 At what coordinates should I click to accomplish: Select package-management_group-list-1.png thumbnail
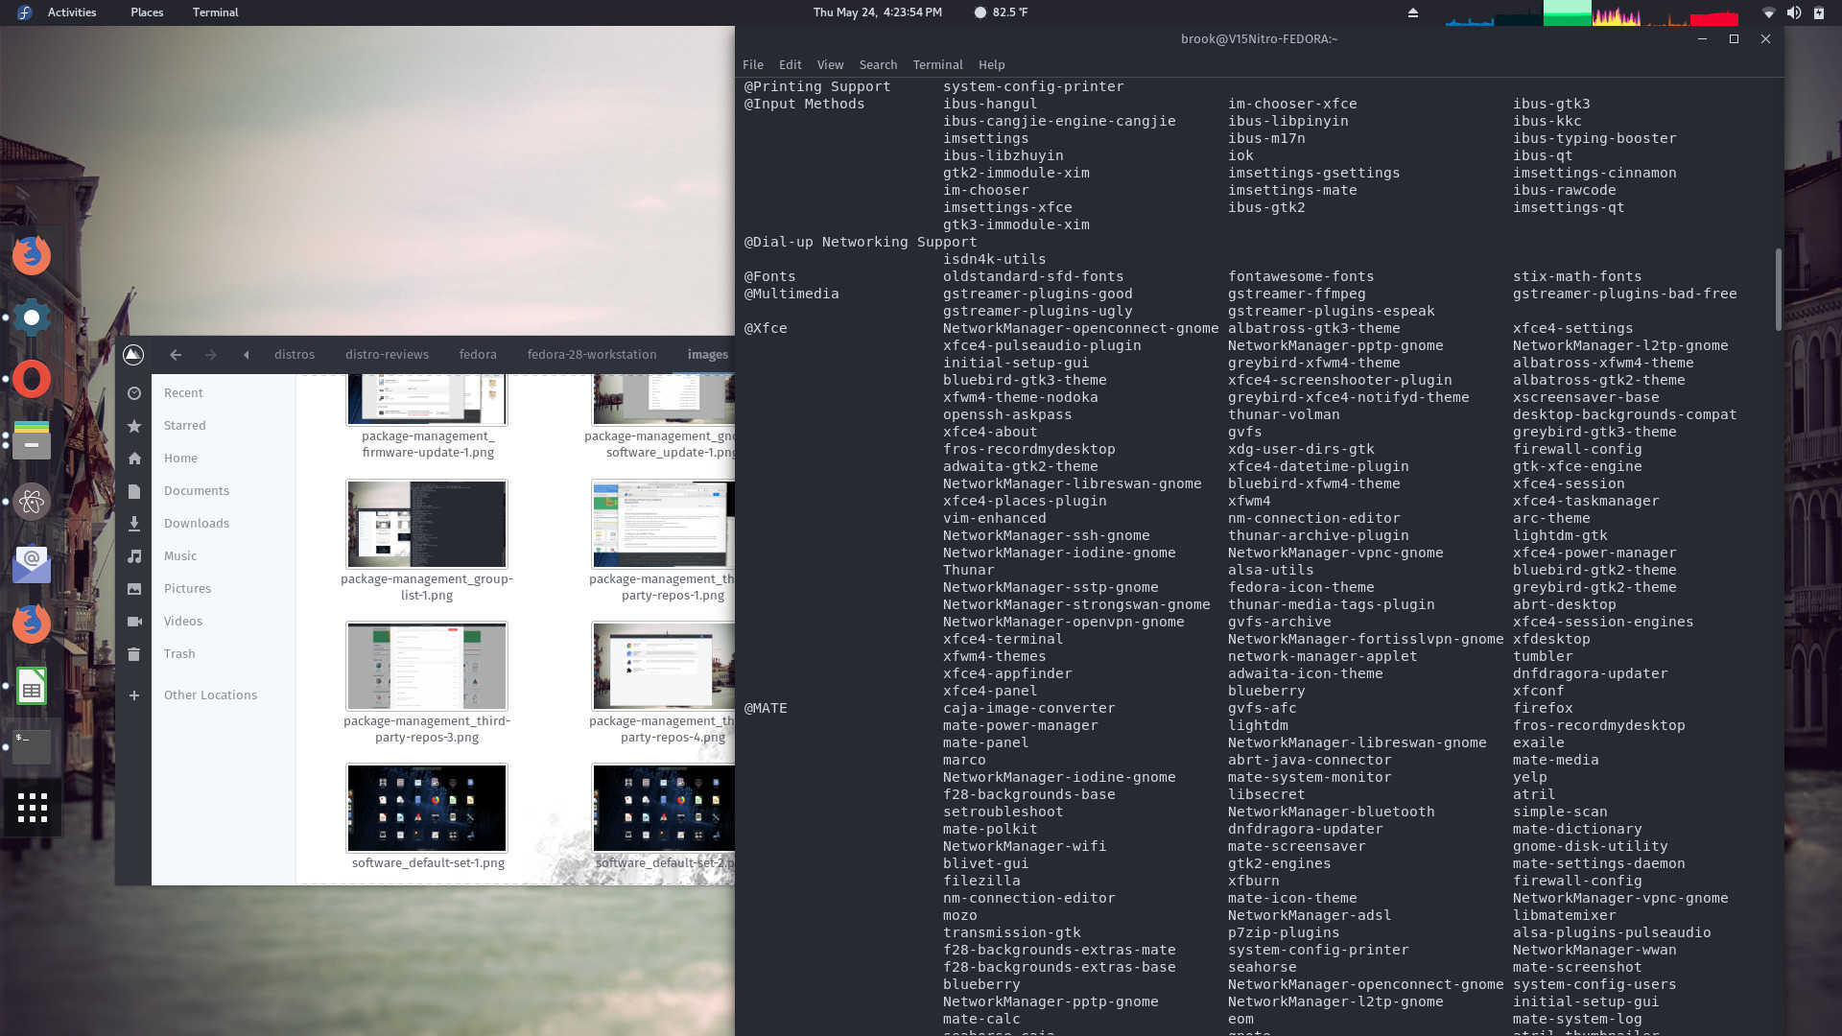click(427, 525)
